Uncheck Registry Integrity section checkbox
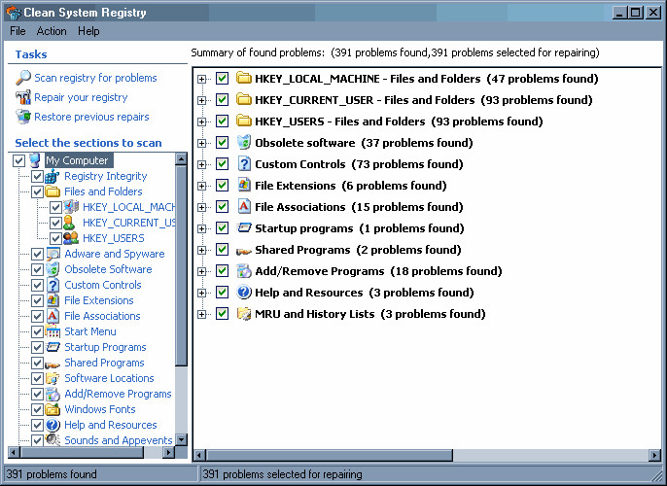Image resolution: width=667 pixels, height=486 pixels. click(x=37, y=176)
